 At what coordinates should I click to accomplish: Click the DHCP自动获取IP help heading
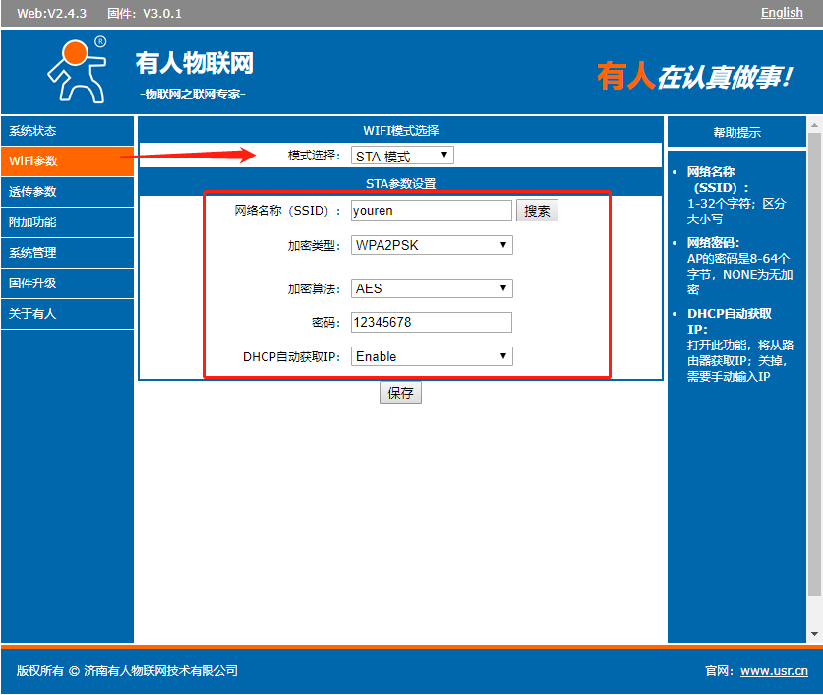[729, 322]
